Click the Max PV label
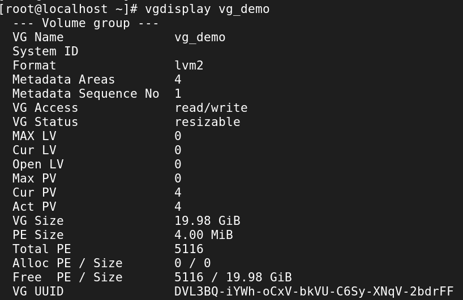This screenshot has height=300, width=463. tap(34, 179)
